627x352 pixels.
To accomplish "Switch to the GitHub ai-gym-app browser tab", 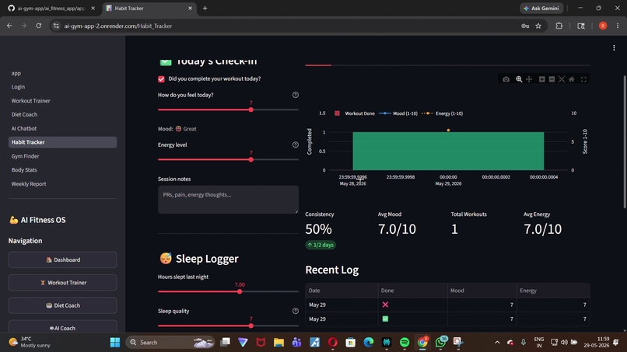I will pyautogui.click(x=51, y=8).
